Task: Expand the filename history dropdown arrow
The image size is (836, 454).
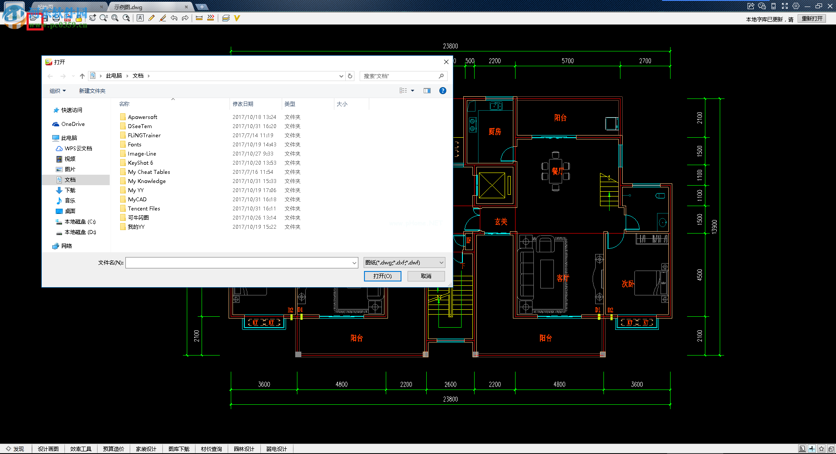Action: pyautogui.click(x=354, y=263)
